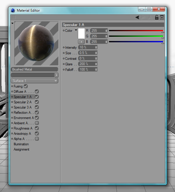The height and width of the screenshot is (192, 175).
Task: Click animation dot next to Glare
Action: coord(64,64)
